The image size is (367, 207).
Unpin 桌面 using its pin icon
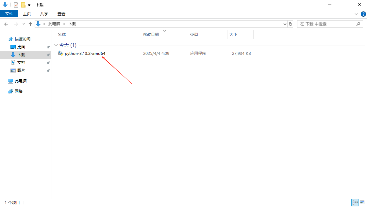tap(48, 47)
